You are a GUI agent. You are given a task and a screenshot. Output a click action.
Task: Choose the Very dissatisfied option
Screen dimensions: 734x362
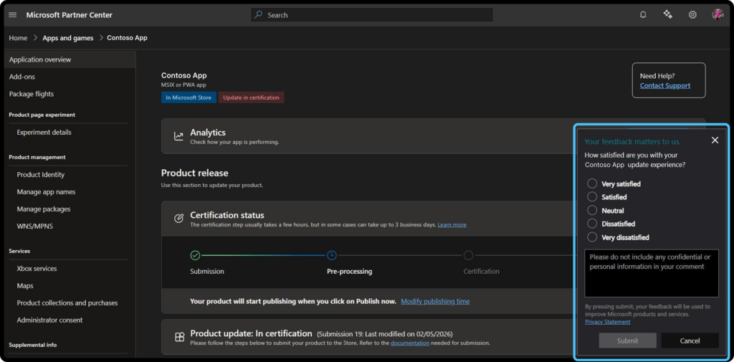(592, 237)
